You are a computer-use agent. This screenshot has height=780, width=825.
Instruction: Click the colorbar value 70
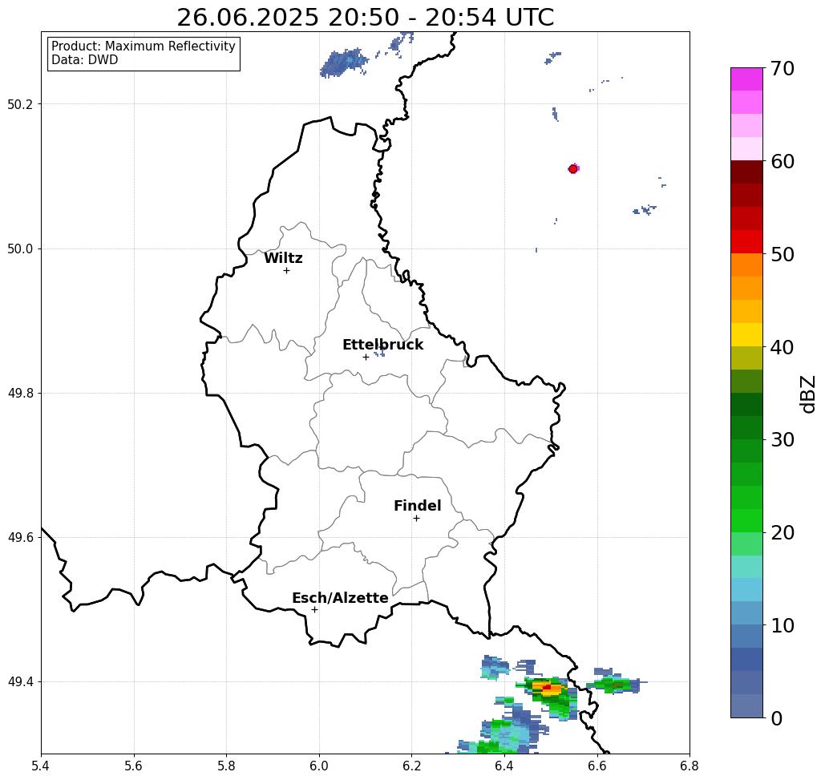(x=782, y=68)
